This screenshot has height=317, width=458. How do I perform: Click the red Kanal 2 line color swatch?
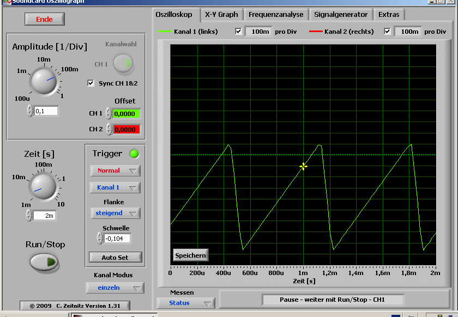(316, 32)
